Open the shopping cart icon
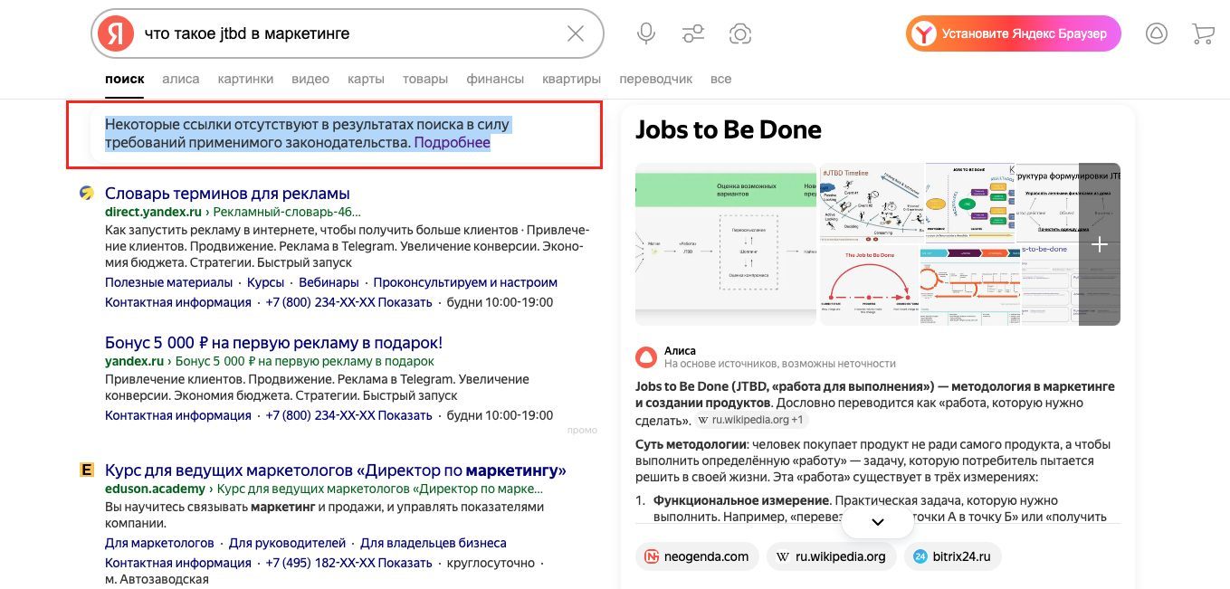1230x589 pixels. pyautogui.click(x=1202, y=33)
